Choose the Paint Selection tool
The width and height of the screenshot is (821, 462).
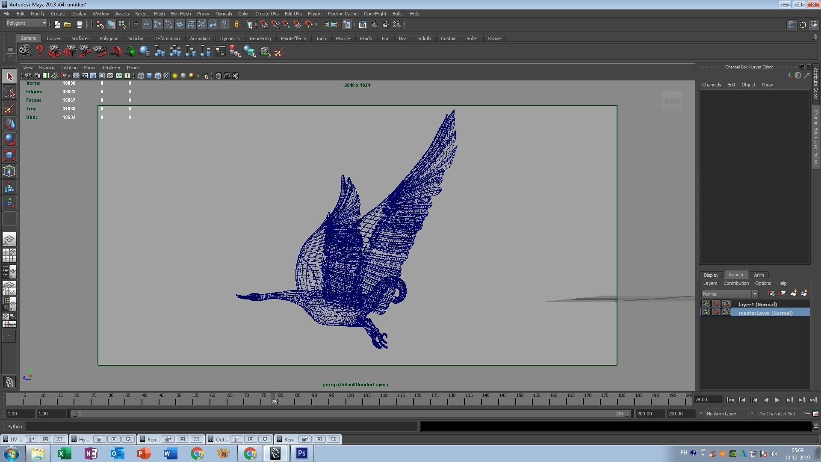[x=9, y=108]
